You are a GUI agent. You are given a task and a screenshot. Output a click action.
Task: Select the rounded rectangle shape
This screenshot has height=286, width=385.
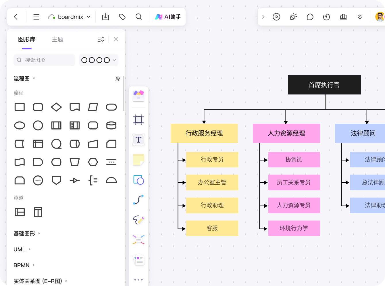[38, 107]
